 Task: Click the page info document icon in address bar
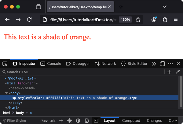45,19
